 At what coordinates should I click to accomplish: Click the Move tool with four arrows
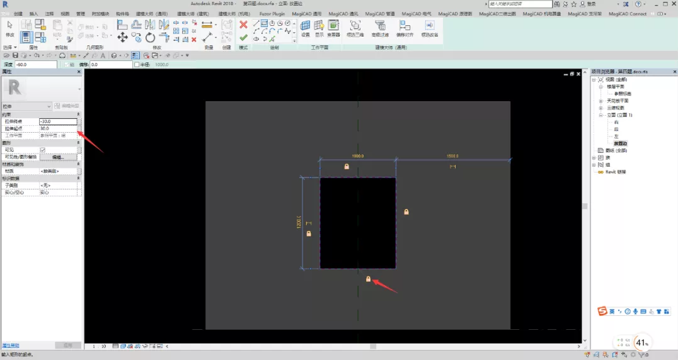pyautogui.click(x=122, y=38)
